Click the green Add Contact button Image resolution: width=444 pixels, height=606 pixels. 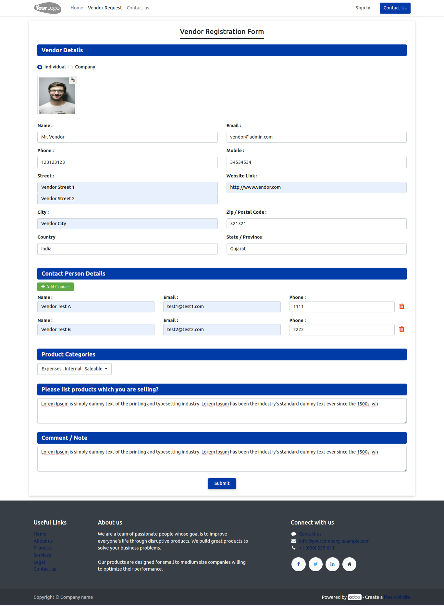55,287
